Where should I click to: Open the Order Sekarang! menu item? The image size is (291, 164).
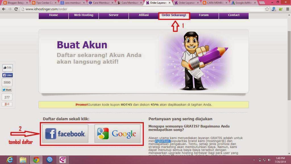pos(174,15)
